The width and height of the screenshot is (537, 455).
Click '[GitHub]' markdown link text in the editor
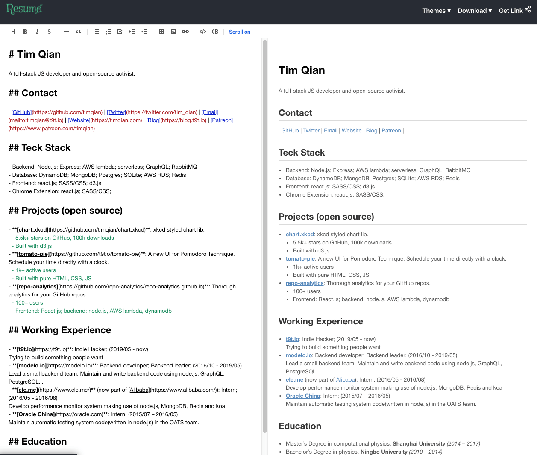pyautogui.click(x=21, y=112)
